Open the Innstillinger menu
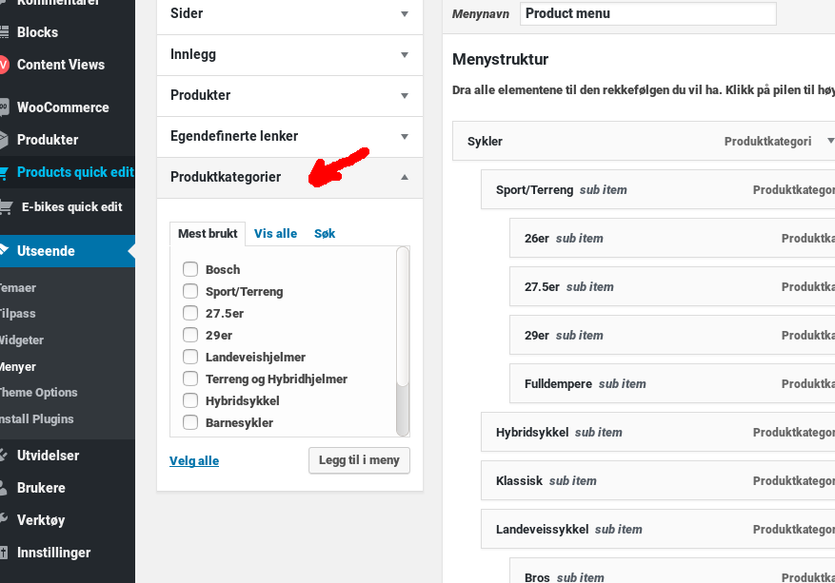835x583 pixels. (x=53, y=553)
